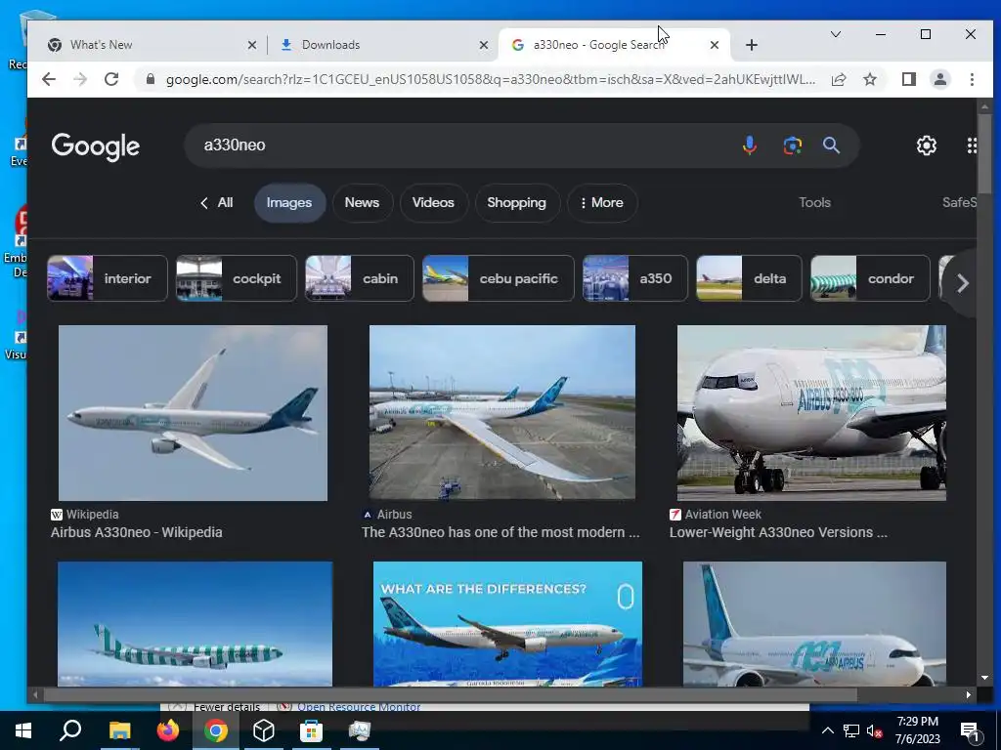Open the green striped Condor plane image
The height and width of the screenshot is (750, 1001).
[195, 624]
